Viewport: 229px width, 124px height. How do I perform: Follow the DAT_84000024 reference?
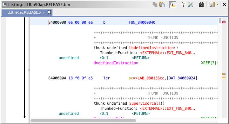(182, 78)
